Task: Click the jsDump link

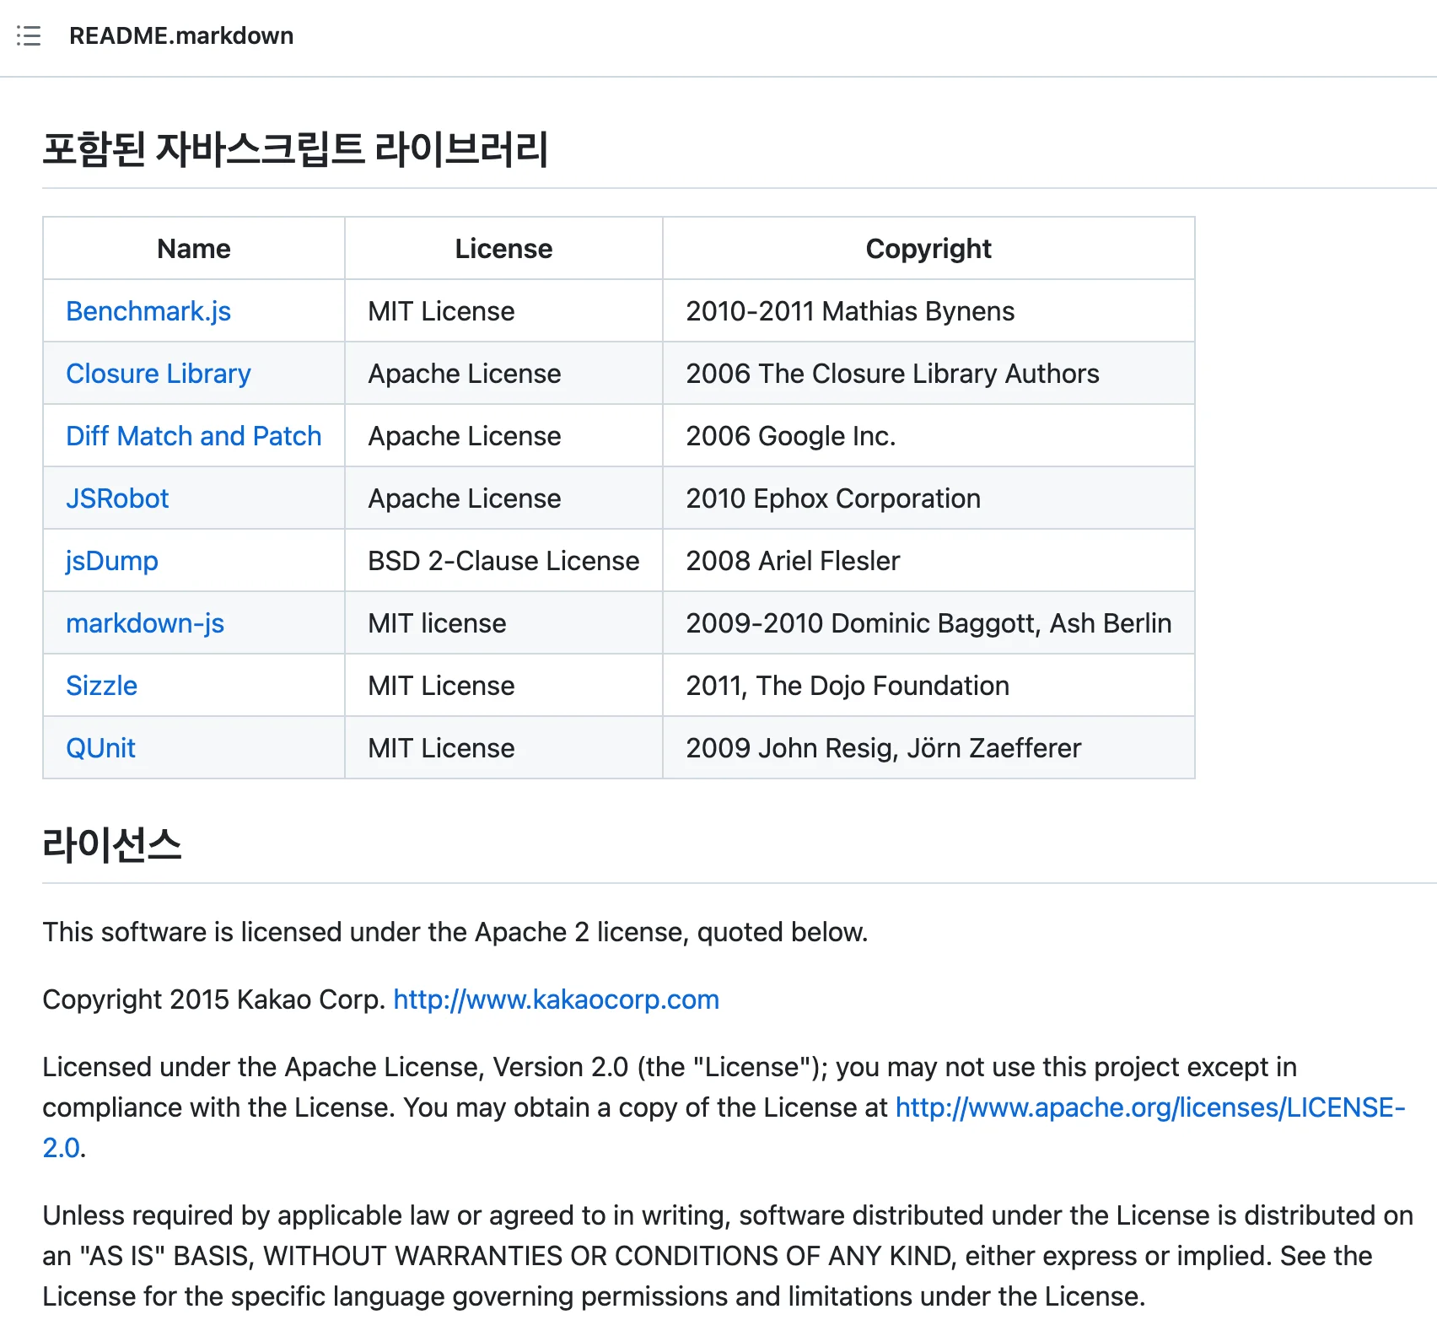Action: pos(112,561)
